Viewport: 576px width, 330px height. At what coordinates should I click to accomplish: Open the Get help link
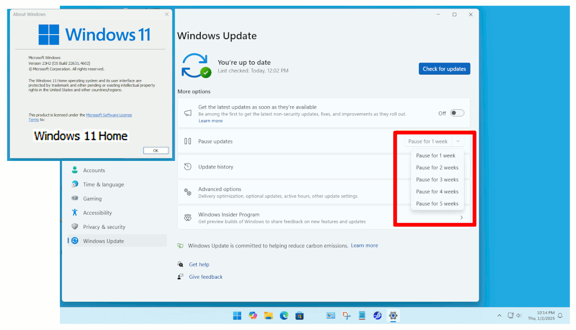[x=199, y=264]
